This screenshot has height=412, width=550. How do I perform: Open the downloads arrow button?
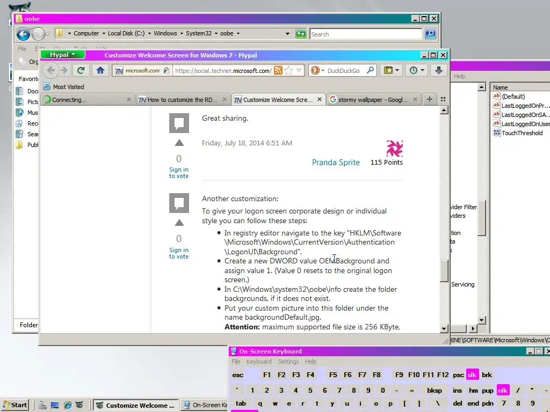point(438,70)
